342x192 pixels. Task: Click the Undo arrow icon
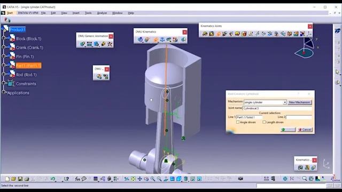pos(52,179)
